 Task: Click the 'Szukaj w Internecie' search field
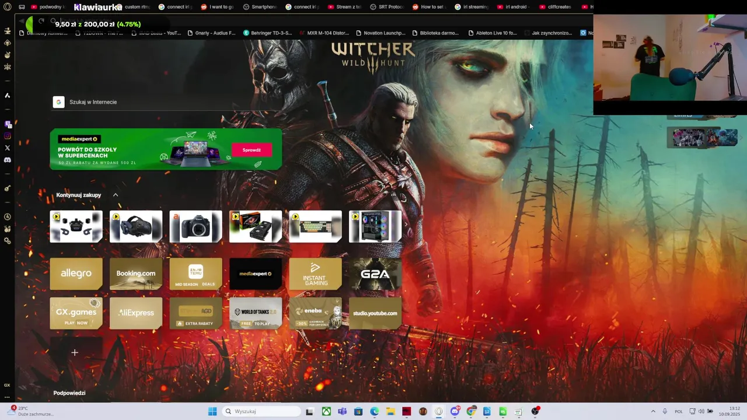click(166, 102)
